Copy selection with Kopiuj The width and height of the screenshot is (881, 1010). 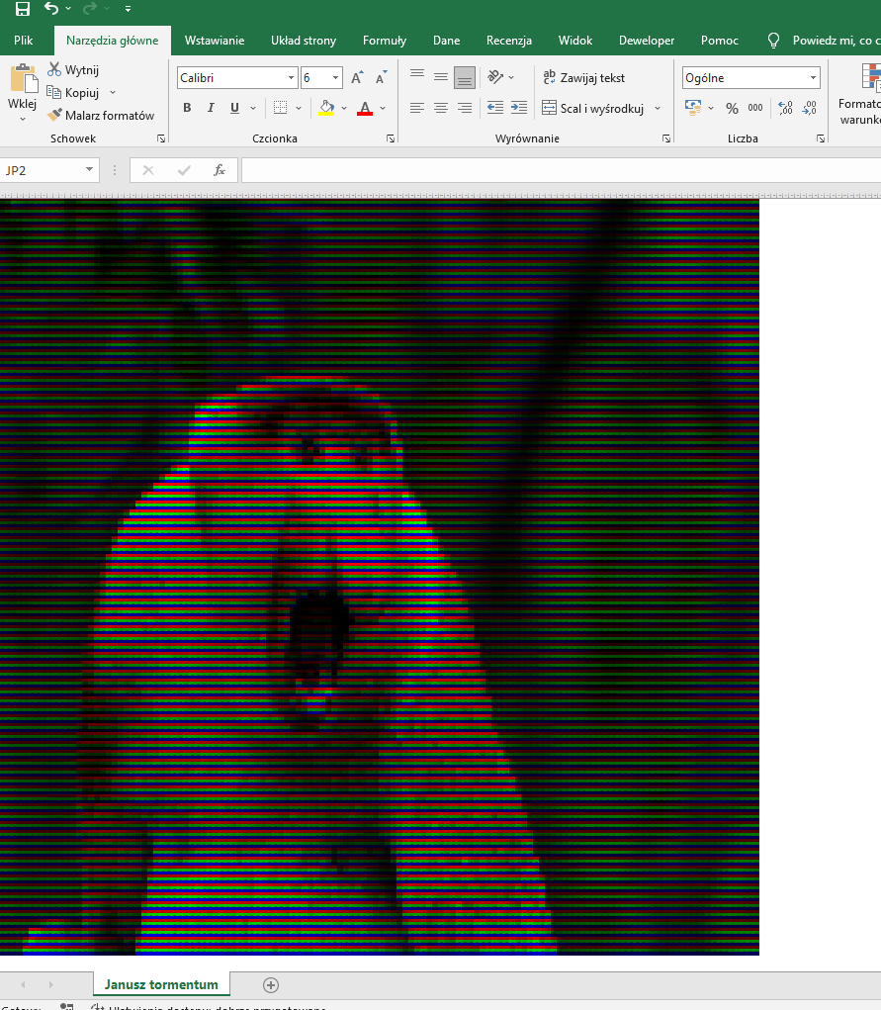click(73, 93)
